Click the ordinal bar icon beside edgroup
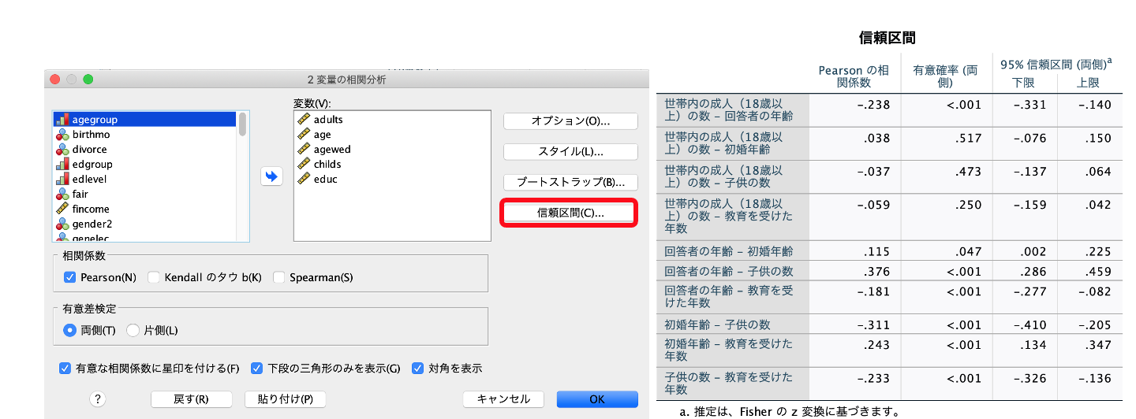Screen dimensions: 1136x419 (x=62, y=165)
